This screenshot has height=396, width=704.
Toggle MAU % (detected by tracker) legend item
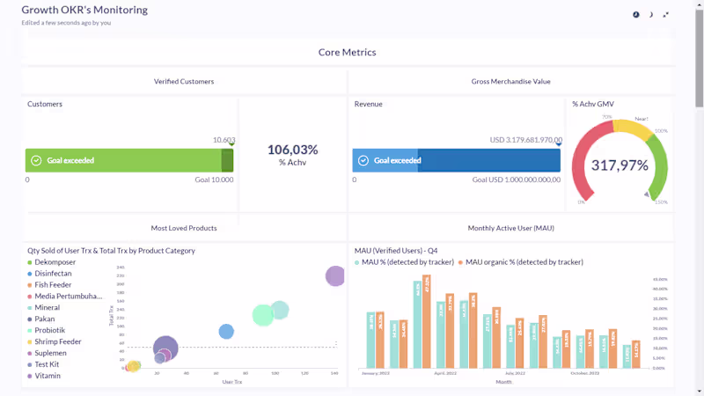point(404,262)
